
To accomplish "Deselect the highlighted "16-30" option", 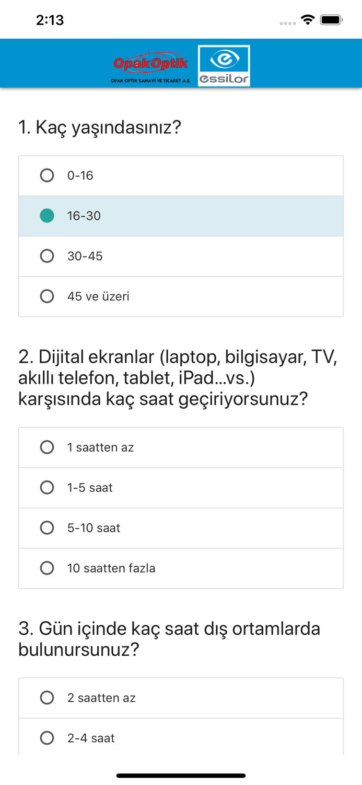I will click(x=47, y=215).
